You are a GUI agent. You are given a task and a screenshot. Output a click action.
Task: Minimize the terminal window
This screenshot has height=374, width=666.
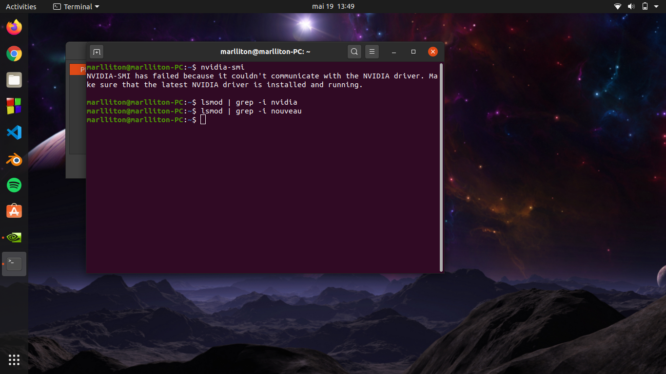click(x=394, y=52)
